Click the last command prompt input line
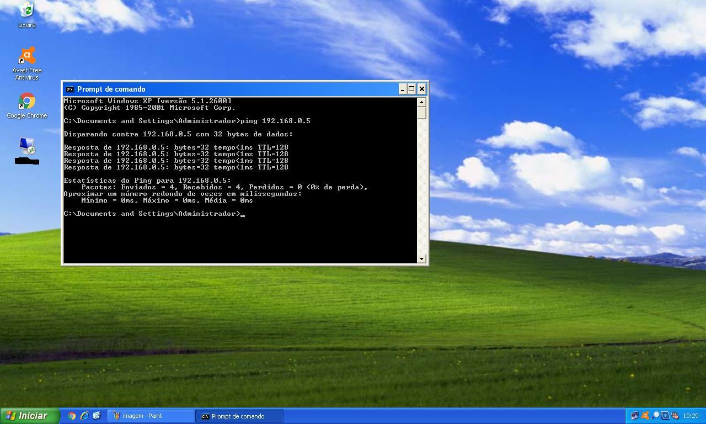The image size is (706, 424). click(154, 214)
